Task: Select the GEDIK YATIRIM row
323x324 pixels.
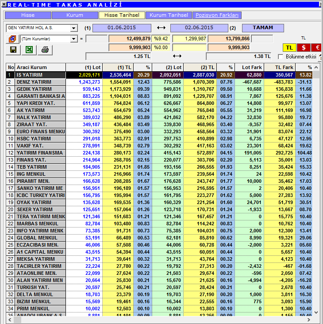Action: (159, 89)
